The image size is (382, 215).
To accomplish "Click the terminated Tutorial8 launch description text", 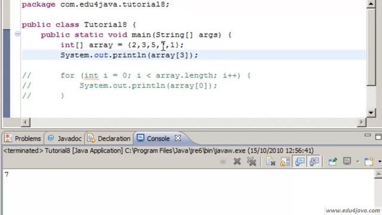I will tap(159, 150).
